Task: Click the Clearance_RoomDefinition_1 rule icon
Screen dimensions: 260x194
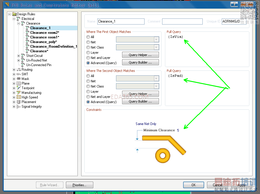Action: click(x=28, y=46)
